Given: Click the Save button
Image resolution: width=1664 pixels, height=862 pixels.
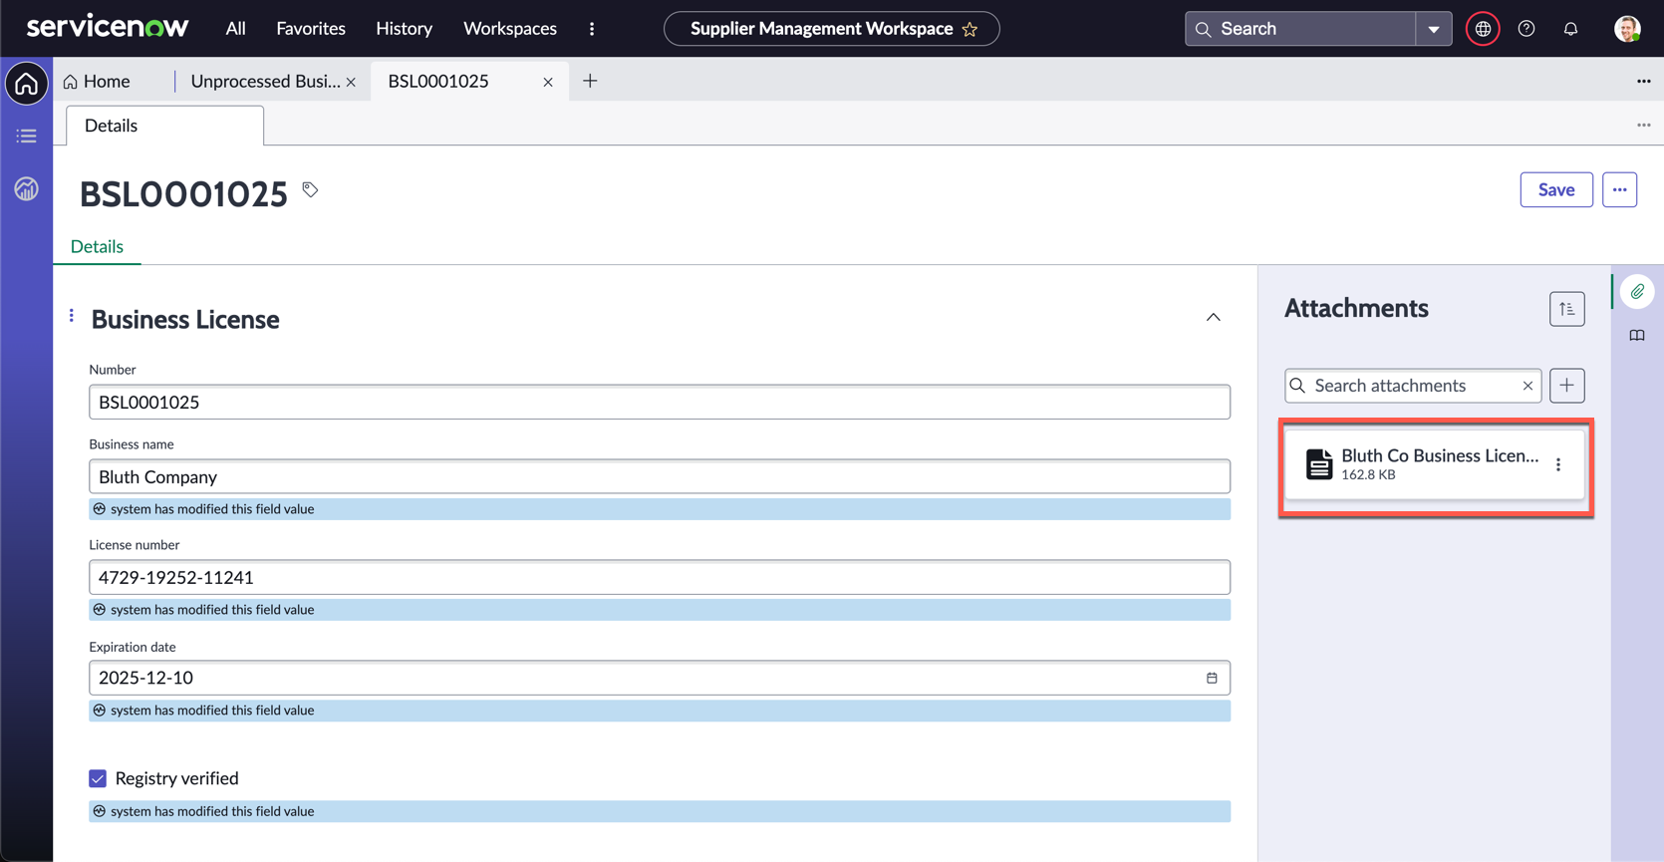Looking at the screenshot, I should [x=1555, y=189].
